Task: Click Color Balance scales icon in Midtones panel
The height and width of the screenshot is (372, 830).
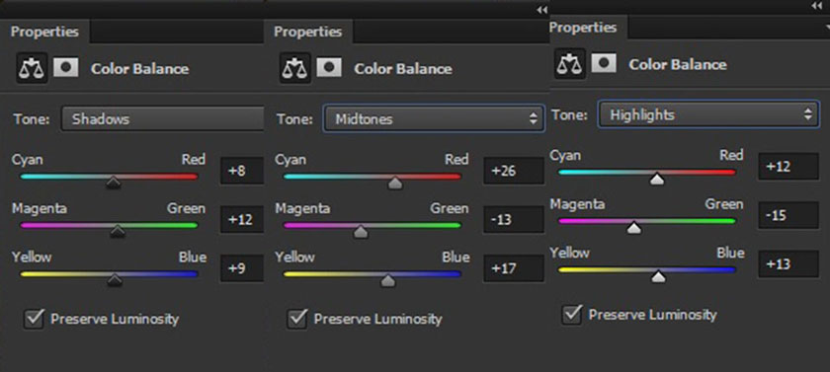Action: tap(295, 68)
